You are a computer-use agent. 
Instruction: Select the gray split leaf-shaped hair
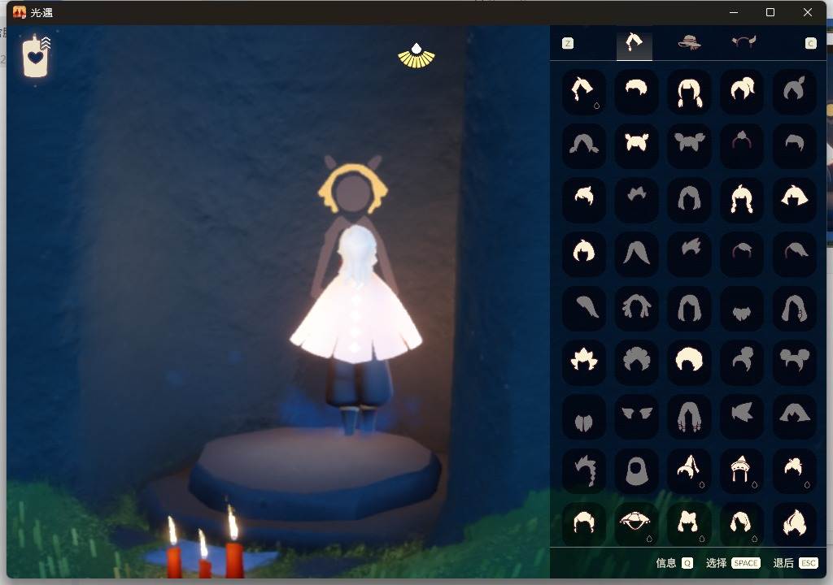(584, 416)
